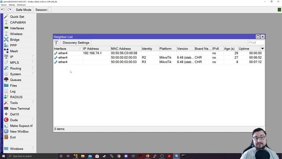The image size is (282, 159).
Task: Open Quick Set from sidebar
Action: coord(17,17)
